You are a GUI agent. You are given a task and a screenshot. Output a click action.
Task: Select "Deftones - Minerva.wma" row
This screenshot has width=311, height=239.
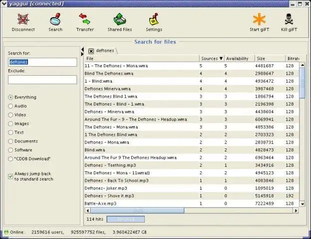192,112
